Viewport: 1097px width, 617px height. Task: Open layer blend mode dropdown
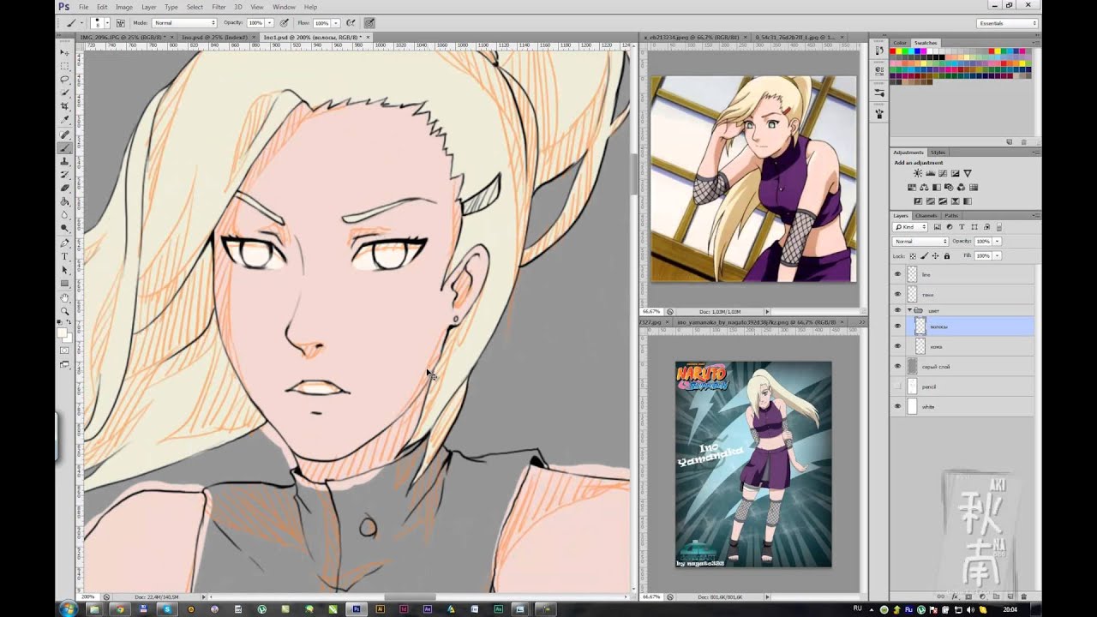920,242
